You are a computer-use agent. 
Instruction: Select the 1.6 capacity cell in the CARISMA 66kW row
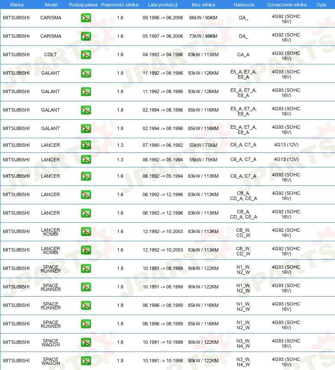[x=120, y=18]
